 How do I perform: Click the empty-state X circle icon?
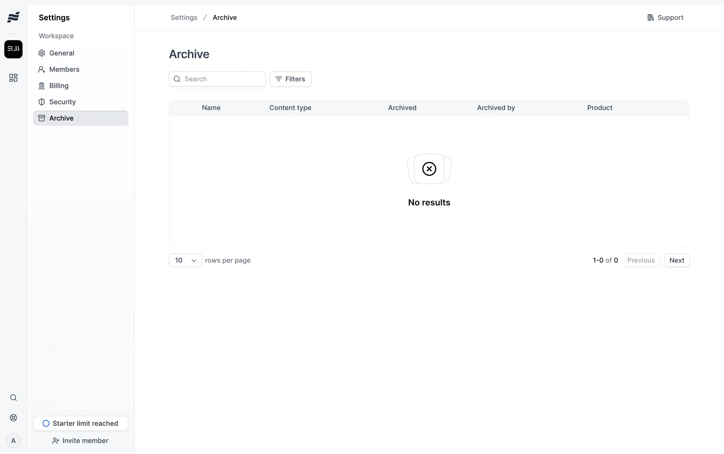pos(429,169)
